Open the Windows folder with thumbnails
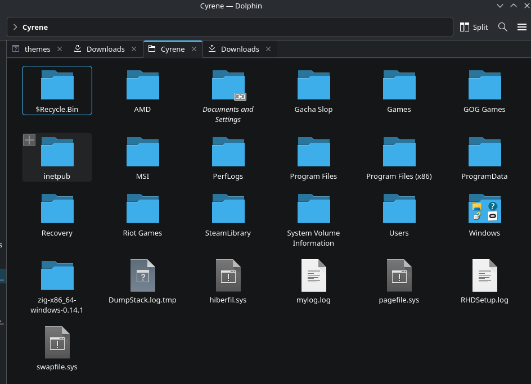Image resolution: width=531 pixels, height=384 pixels. 485,209
